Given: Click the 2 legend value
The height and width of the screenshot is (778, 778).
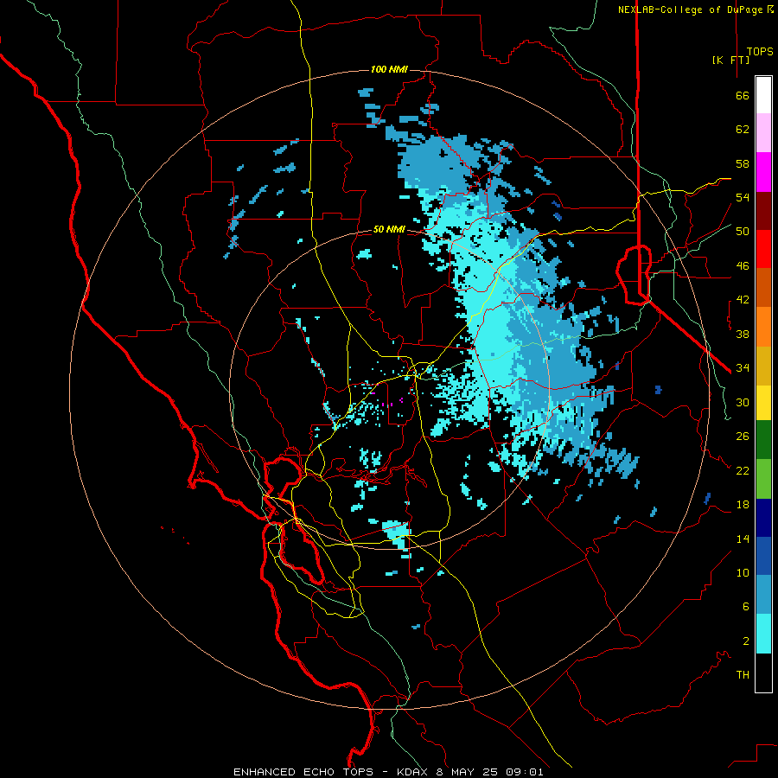Looking at the screenshot, I should click(x=746, y=641).
